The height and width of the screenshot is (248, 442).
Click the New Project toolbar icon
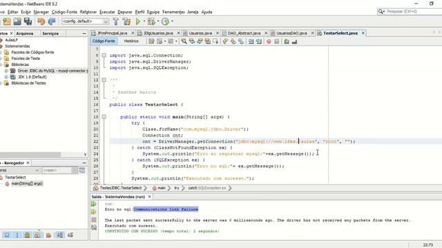click(x=7, y=21)
